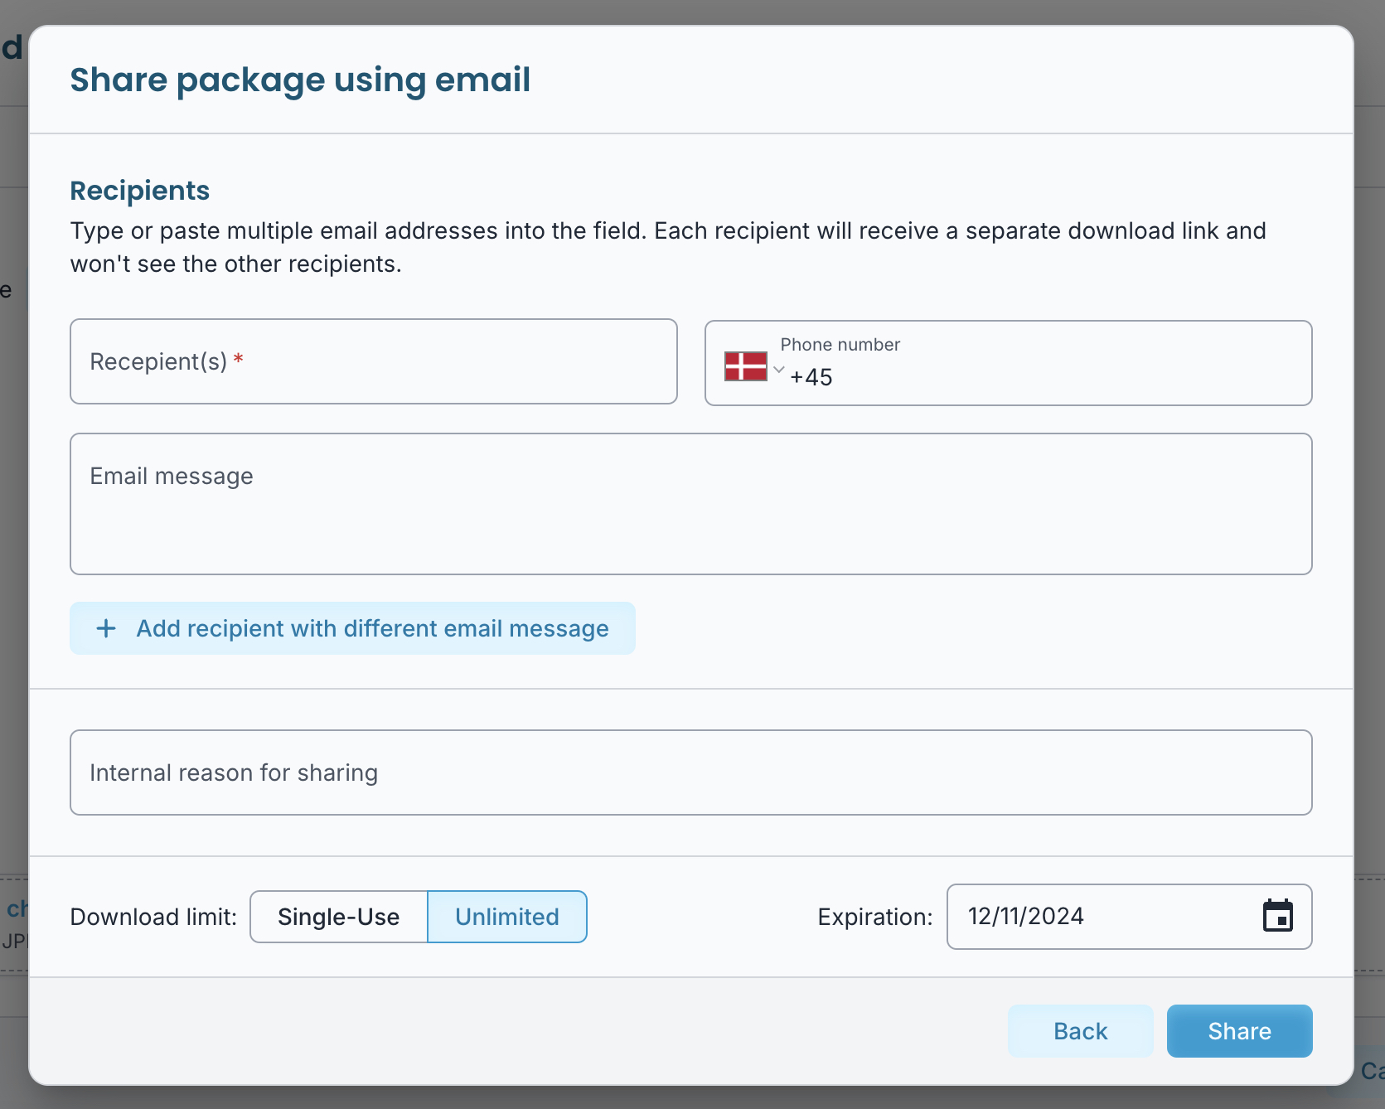The image size is (1385, 1109).
Task: Click the Denmark flag country selector
Action: [745, 366]
